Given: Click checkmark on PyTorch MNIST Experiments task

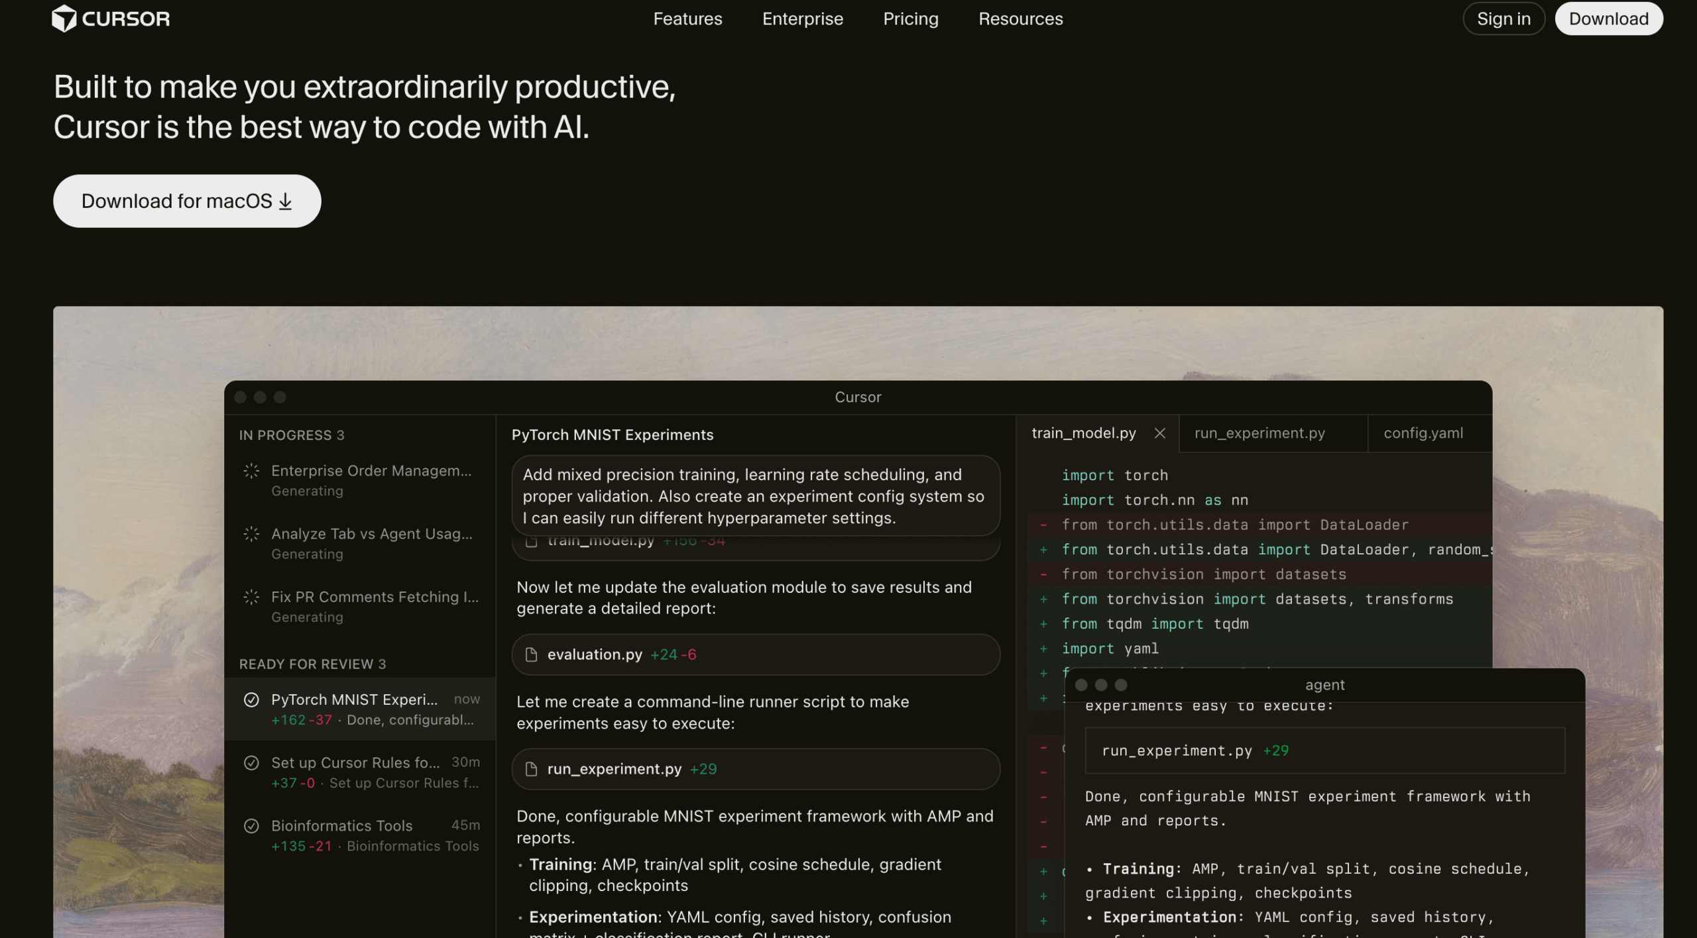Looking at the screenshot, I should click(x=251, y=700).
